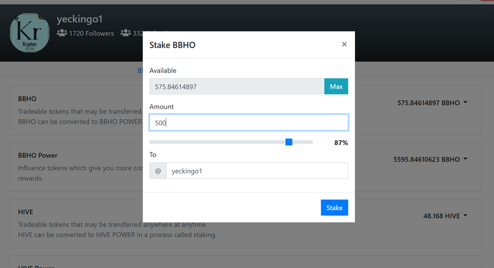This screenshot has height=268, width=494.
Task: Click the yeckingo1 profile name
Action: tap(80, 19)
